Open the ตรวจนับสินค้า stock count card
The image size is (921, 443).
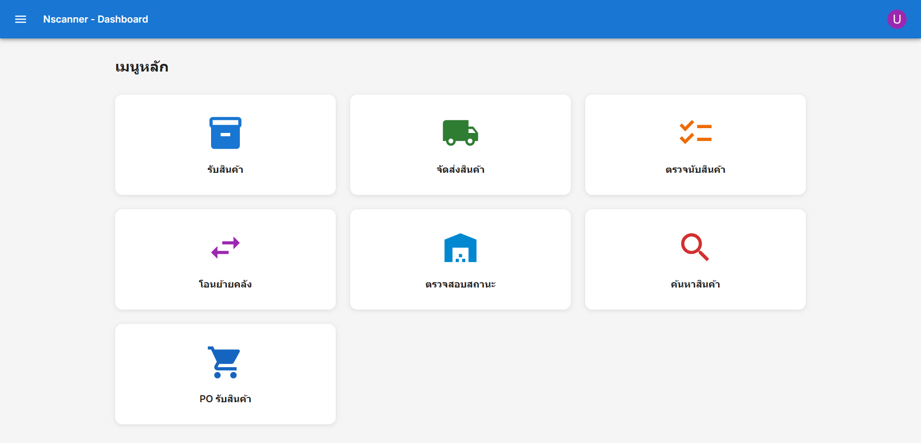pos(695,144)
